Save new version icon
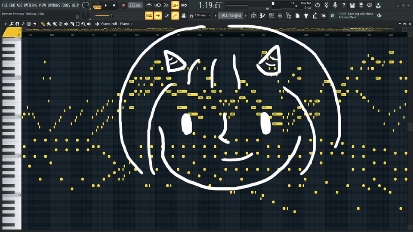This screenshot has width=413, height=232. tap(361, 5)
